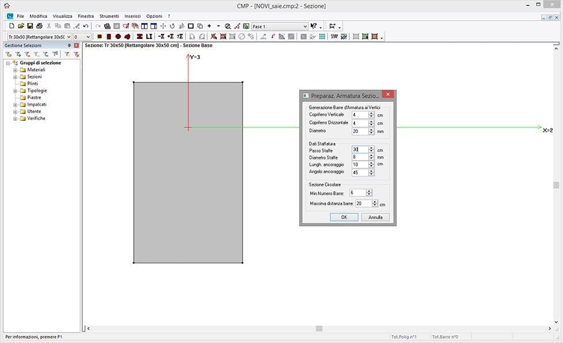Click the context help pointer icon
The height and width of the screenshot is (343, 563).
tap(314, 26)
